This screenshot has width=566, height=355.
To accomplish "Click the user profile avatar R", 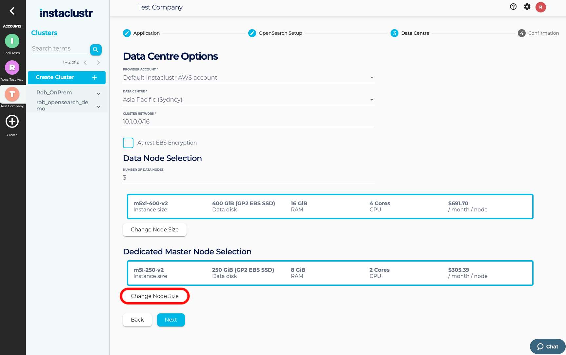I will pos(540,7).
